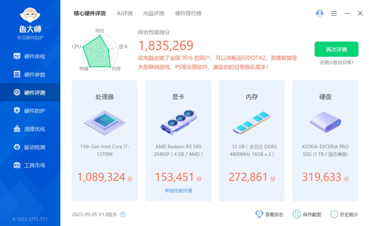Click the 内存 card title
This screenshot has height=226, width=369.
[252, 97]
